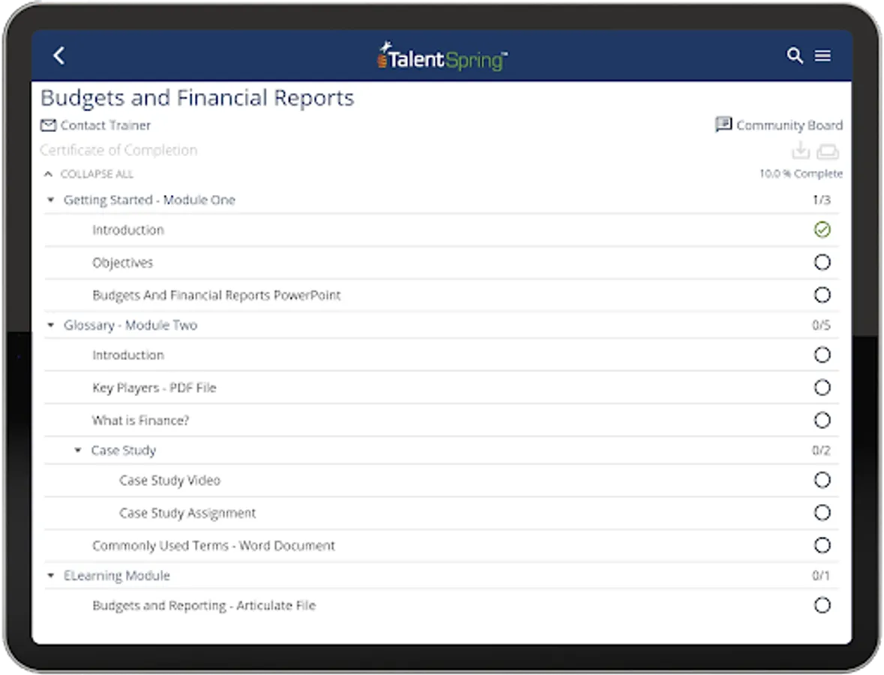Open Contact Trainer link
This screenshot has height=675, width=884.
click(x=106, y=125)
